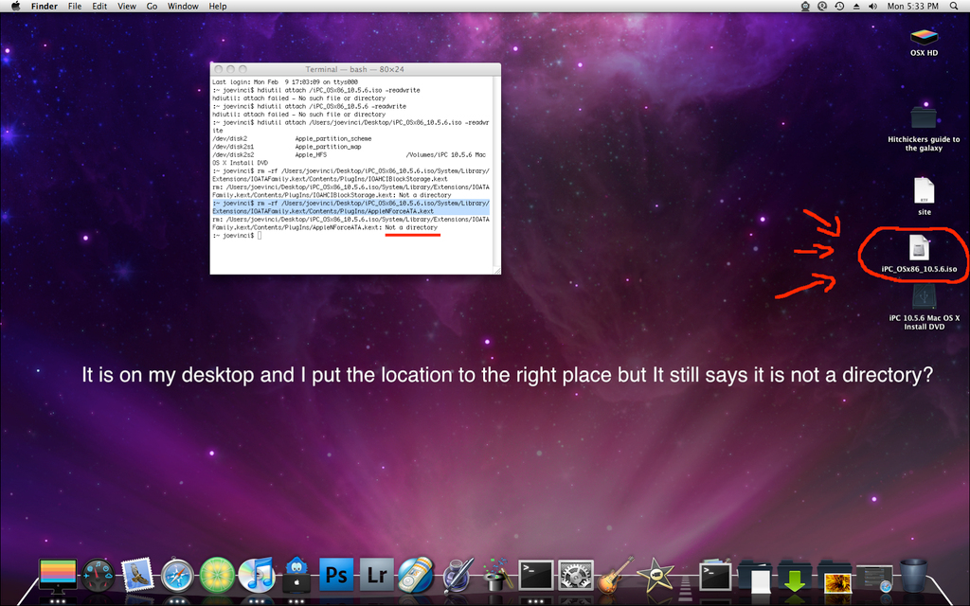This screenshot has width=970, height=606.
Task: Open the Pictures flower stack in Dock
Action: 835,576
